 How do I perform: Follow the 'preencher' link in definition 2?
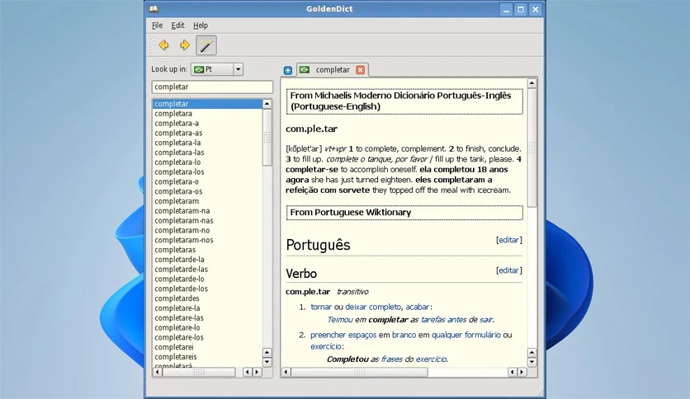(328, 335)
